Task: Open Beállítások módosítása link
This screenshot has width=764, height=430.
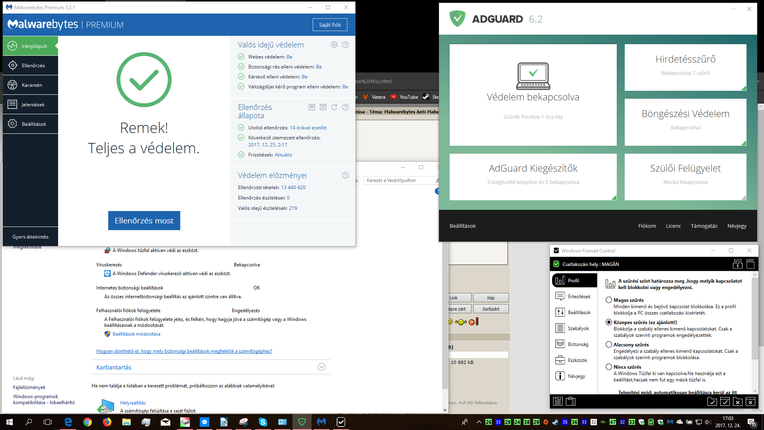Action: click(x=136, y=334)
